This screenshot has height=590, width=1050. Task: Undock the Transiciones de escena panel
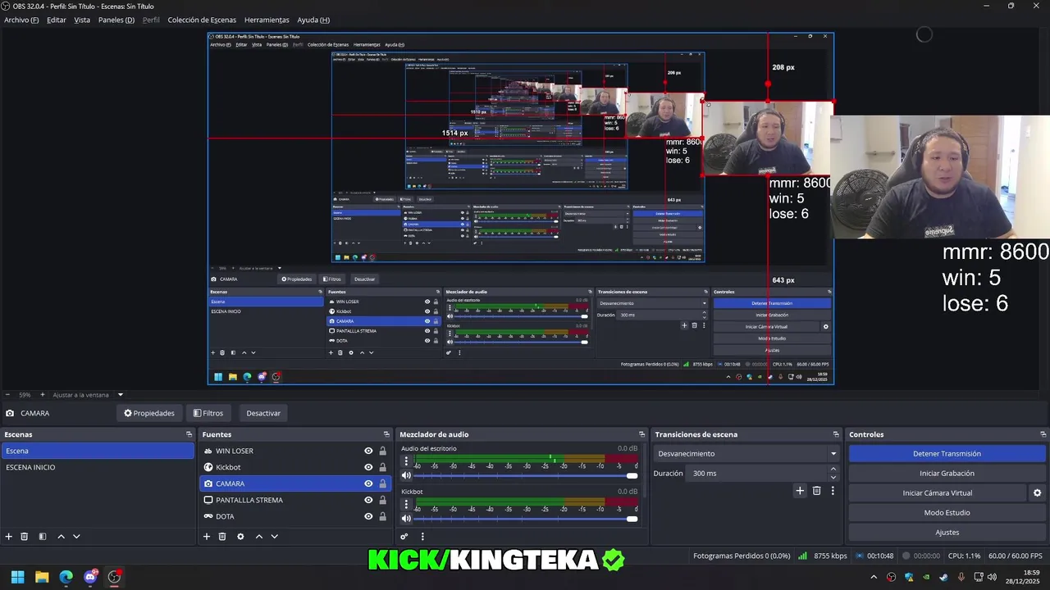pyautogui.click(x=836, y=434)
